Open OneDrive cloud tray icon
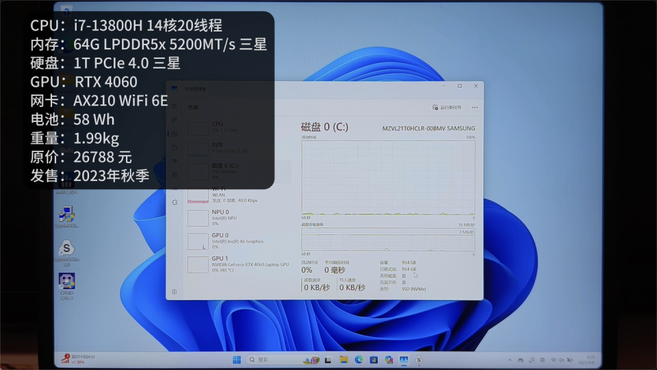Screen dimensions: 657x370 point(520,360)
